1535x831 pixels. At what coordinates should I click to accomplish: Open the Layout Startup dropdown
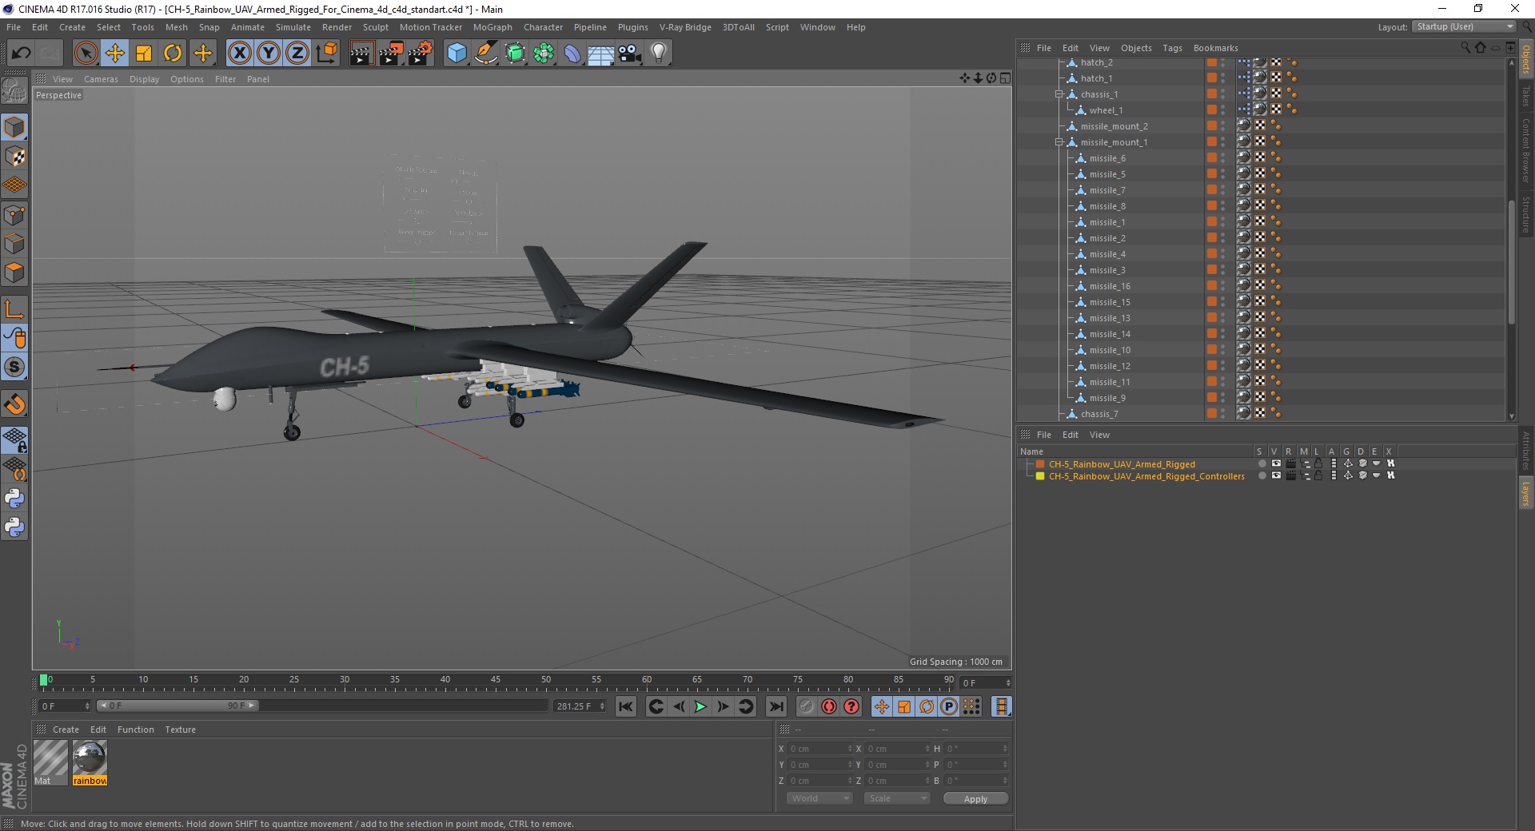[1465, 26]
